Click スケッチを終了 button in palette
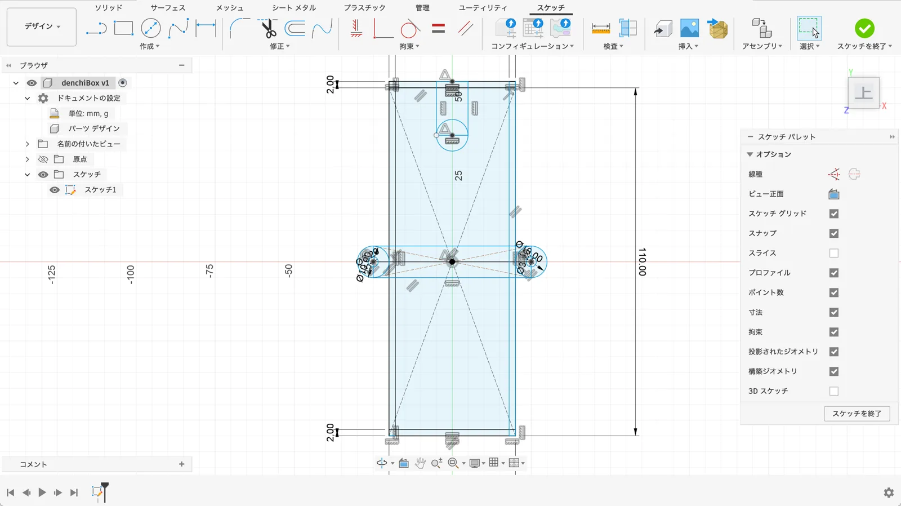 pos(857,414)
